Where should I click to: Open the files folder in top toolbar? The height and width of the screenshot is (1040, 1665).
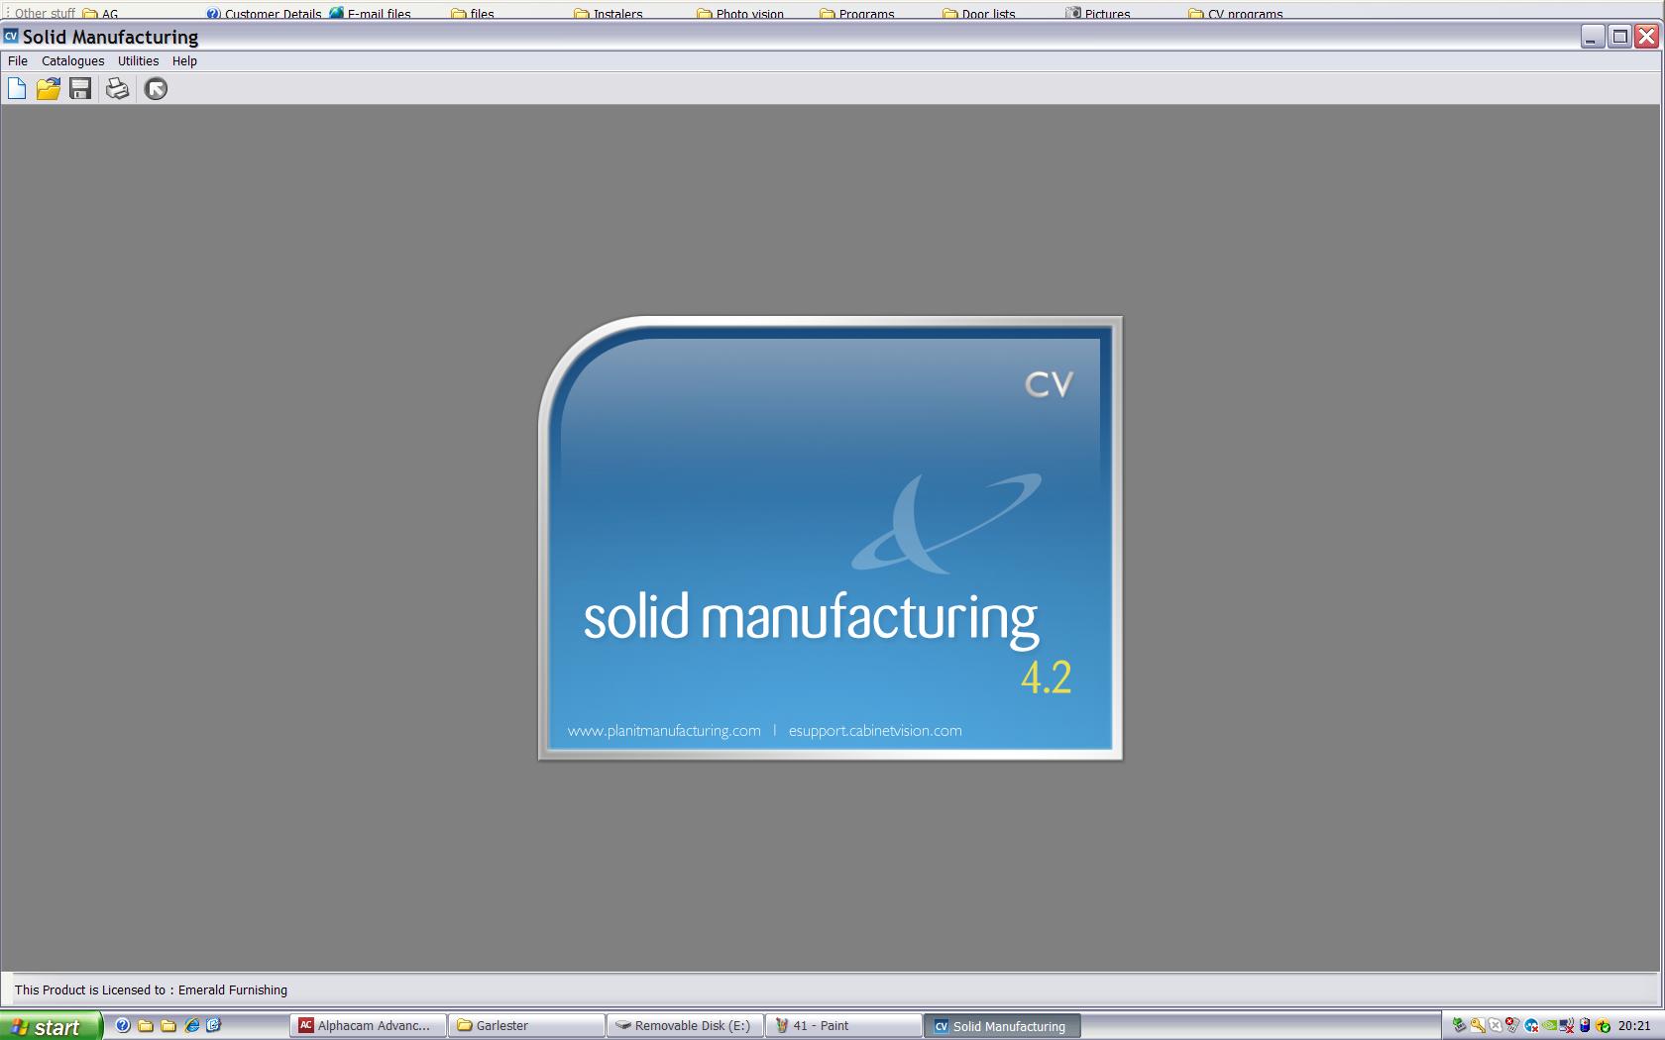tap(473, 14)
